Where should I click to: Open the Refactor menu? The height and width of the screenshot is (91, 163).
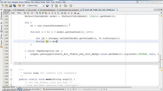(27, 2)
